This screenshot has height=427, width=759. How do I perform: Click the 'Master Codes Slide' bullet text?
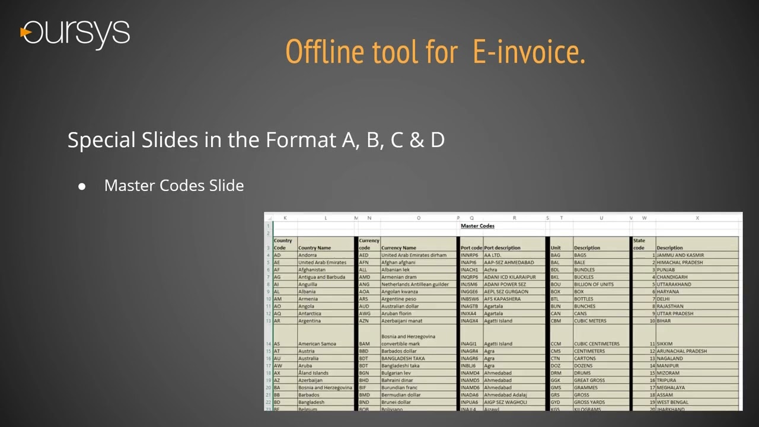(174, 186)
